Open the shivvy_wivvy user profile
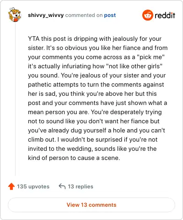 tap(46, 16)
